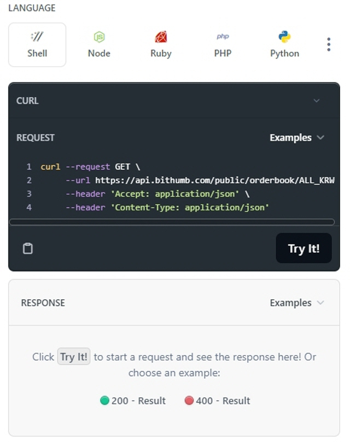Open more languages three-dot menu
This screenshot has width=350, height=442.
[328, 45]
